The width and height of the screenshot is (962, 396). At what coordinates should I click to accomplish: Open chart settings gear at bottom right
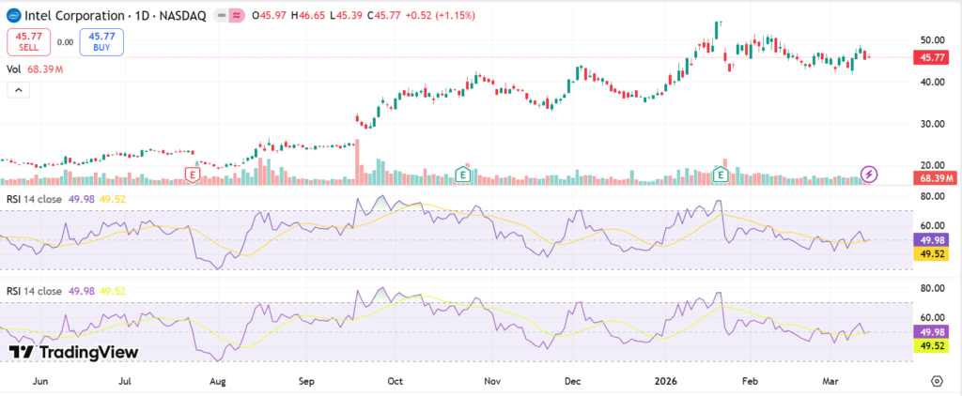click(x=936, y=381)
